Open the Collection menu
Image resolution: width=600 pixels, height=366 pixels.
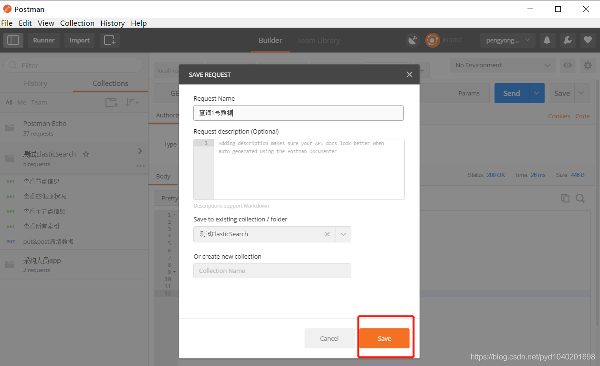[x=77, y=23]
